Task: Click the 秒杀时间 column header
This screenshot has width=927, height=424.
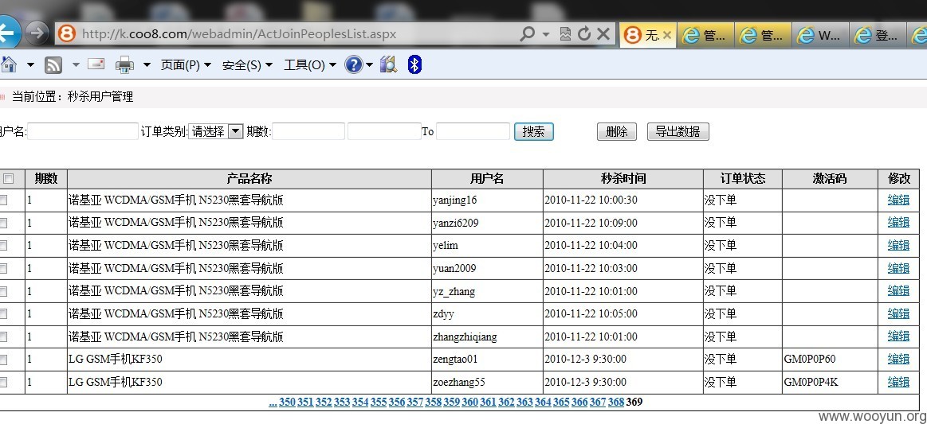Action: 623,179
